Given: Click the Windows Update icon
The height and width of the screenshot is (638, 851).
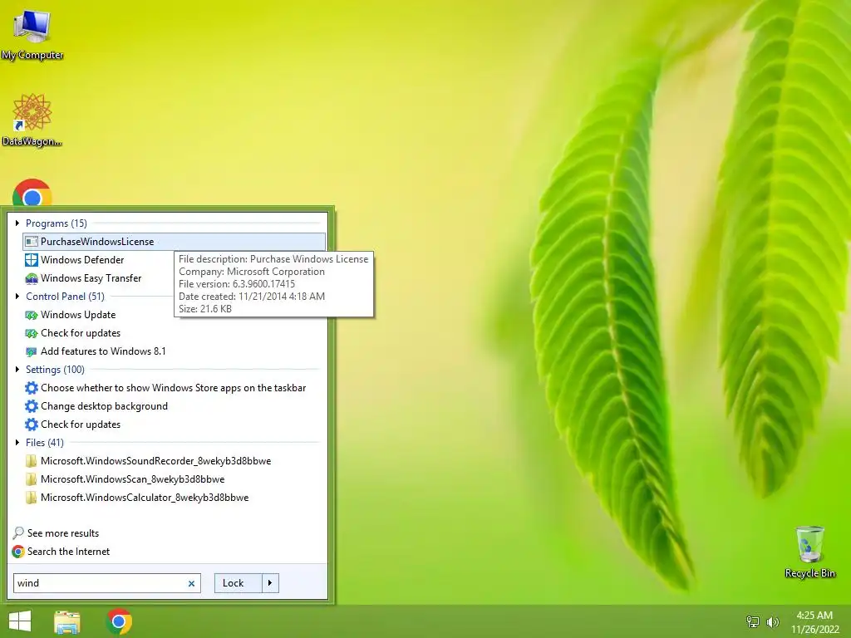Looking at the screenshot, I should 32,315.
